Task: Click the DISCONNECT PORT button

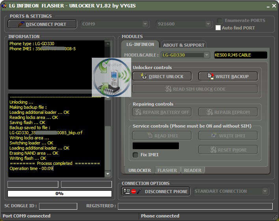Action: click(42, 24)
